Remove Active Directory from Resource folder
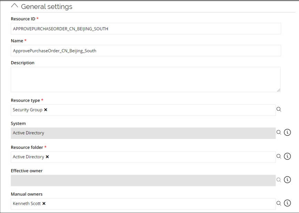 tap(48, 157)
